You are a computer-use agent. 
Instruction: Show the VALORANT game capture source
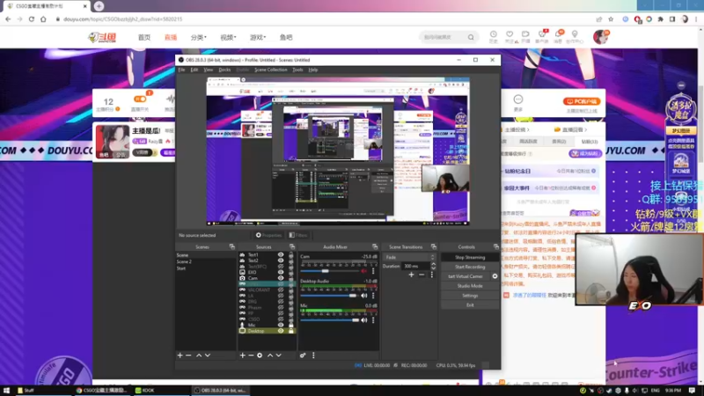click(x=281, y=290)
